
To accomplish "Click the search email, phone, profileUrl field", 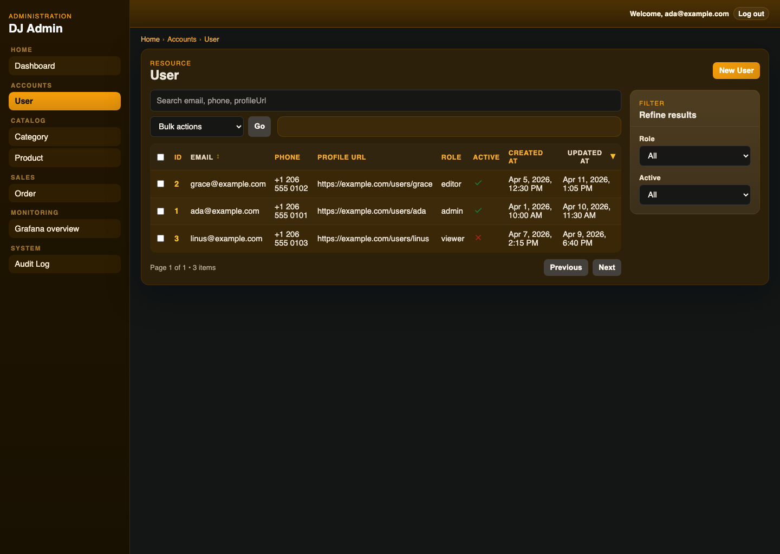I will click(x=386, y=100).
